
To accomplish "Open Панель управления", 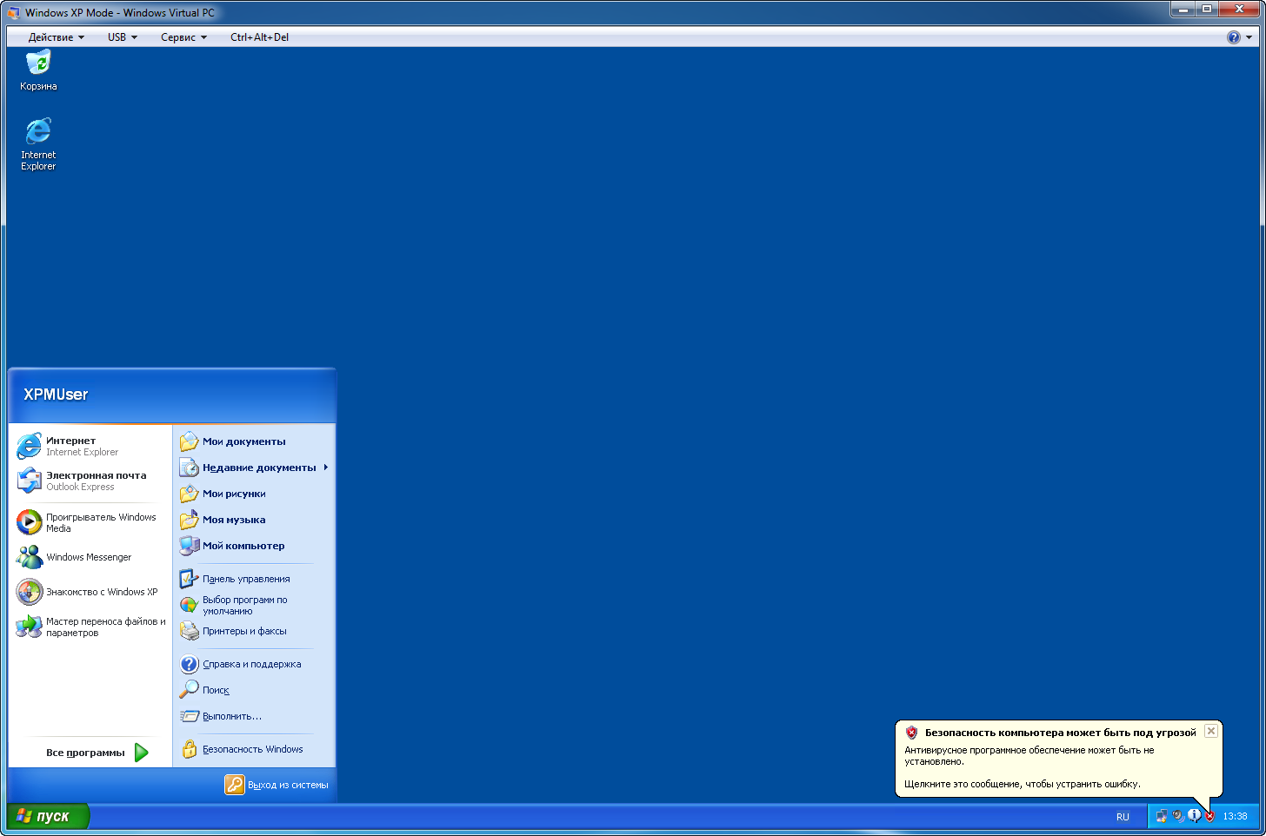I will tap(254, 579).
